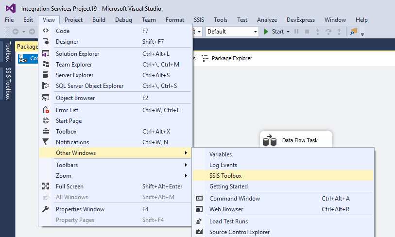Viewport: 395px width, 237px height.
Task: Choose Getting Started in the submenu
Action: pos(283,186)
